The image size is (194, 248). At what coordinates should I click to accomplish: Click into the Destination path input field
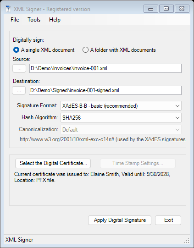click(105, 90)
